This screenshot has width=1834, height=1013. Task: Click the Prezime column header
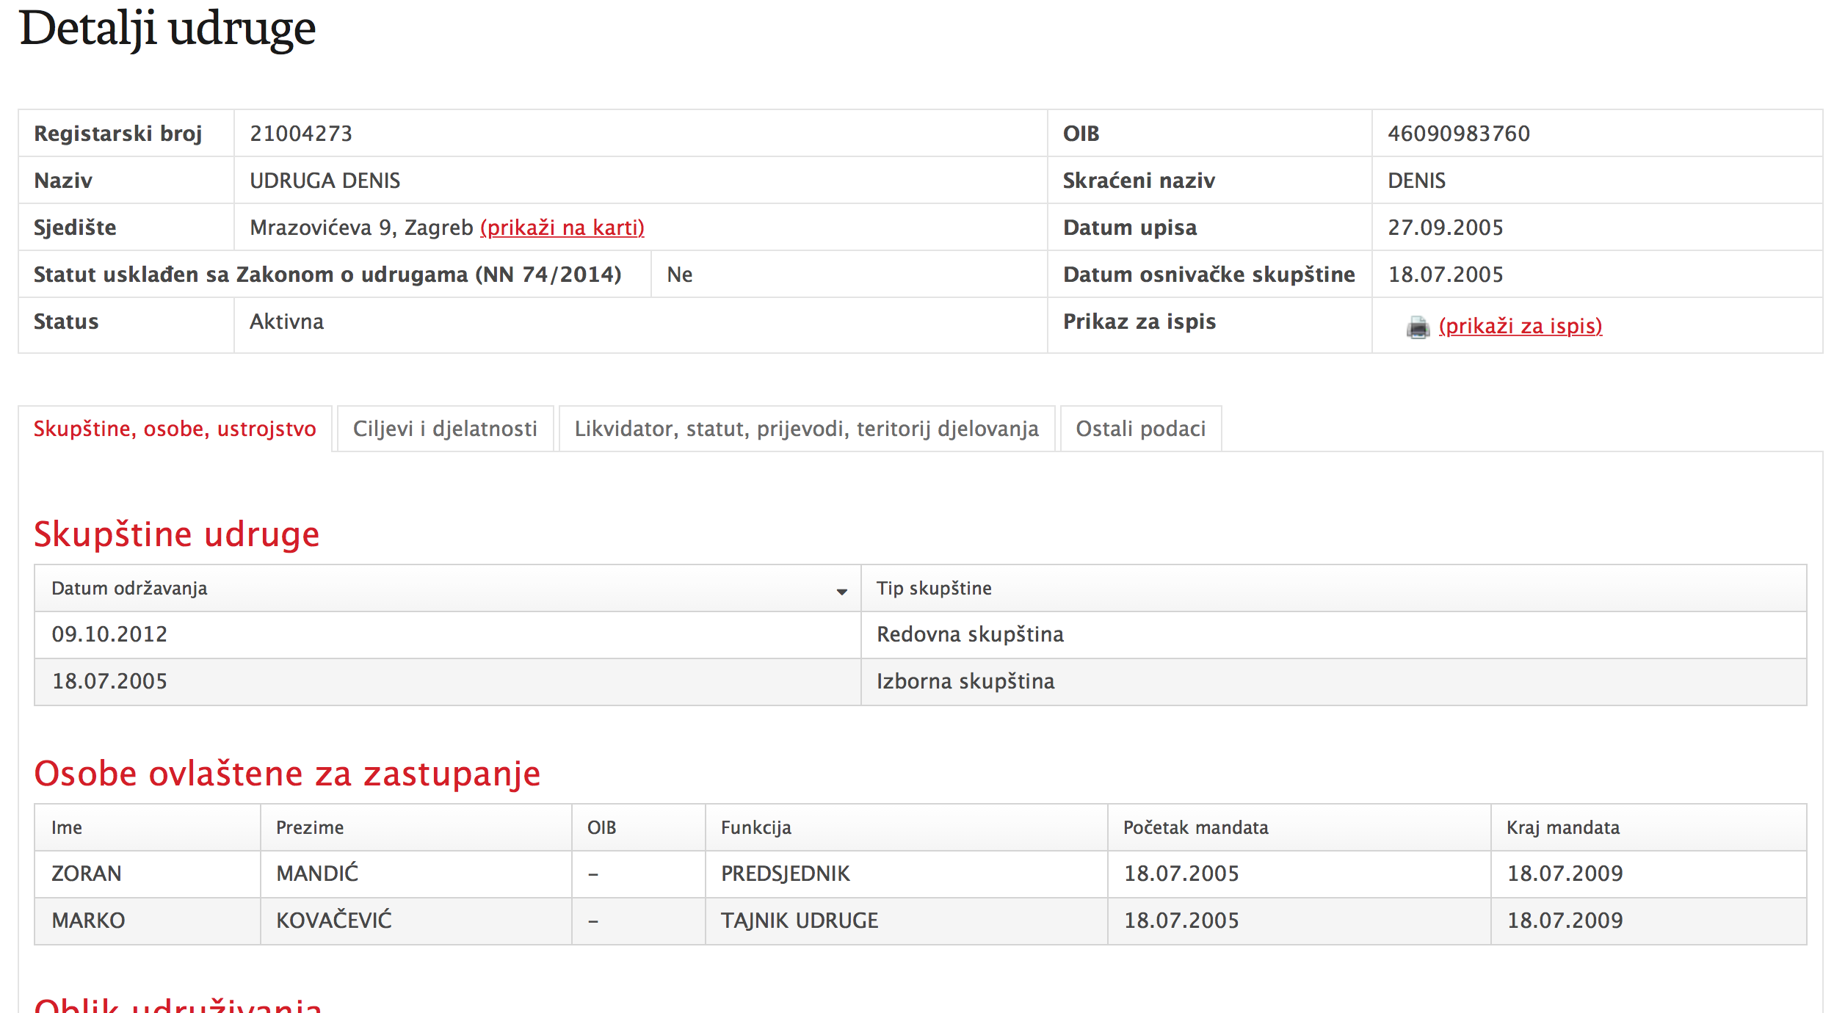click(x=309, y=827)
